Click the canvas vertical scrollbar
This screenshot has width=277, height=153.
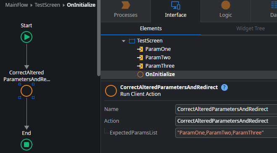99,38
